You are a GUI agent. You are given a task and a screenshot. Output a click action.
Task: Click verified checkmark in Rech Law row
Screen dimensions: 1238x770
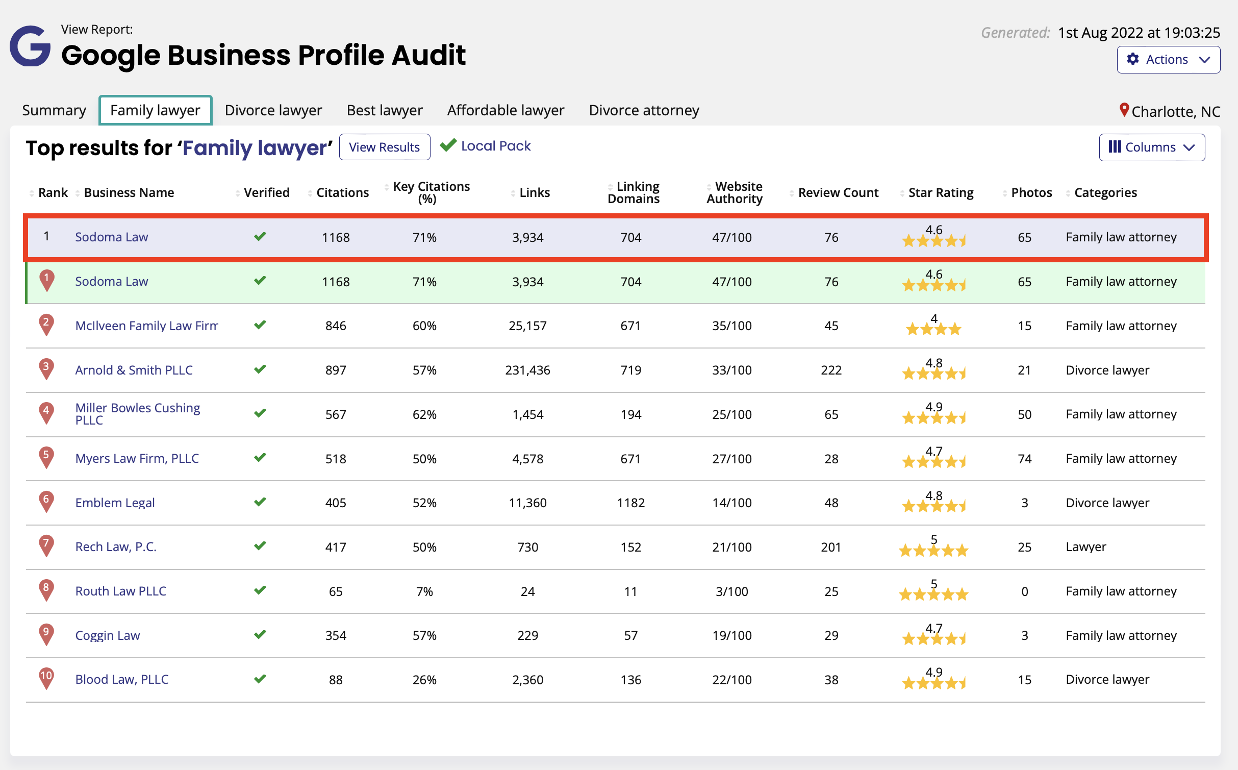click(x=260, y=545)
